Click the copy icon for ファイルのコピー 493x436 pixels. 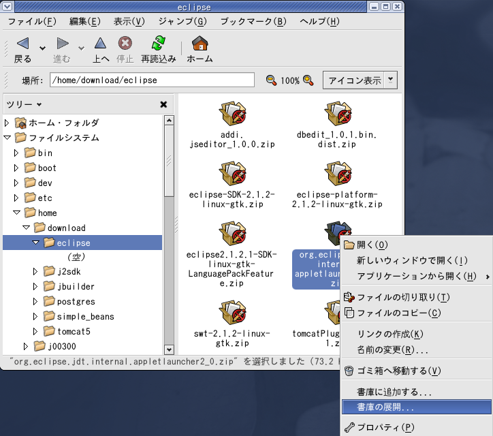tap(349, 313)
